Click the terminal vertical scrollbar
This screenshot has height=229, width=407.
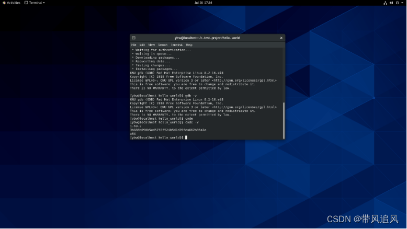(284, 120)
